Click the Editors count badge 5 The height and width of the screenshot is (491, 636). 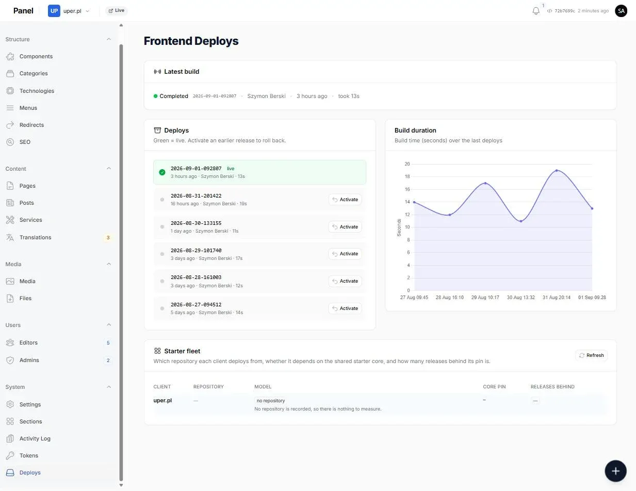click(108, 343)
